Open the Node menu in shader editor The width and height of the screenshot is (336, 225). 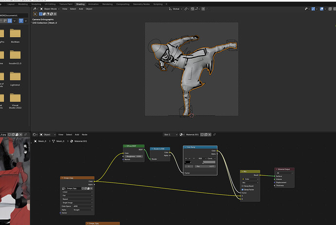pyautogui.click(x=84, y=135)
